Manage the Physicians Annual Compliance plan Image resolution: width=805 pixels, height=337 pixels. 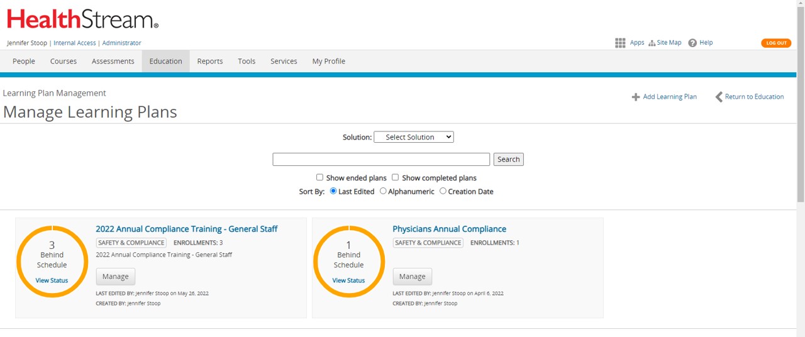412,277
